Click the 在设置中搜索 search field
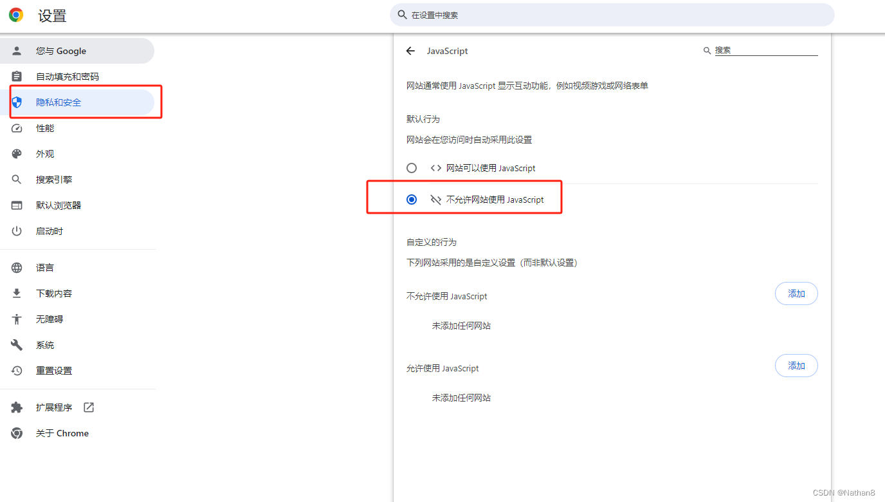885x502 pixels. [x=611, y=14]
